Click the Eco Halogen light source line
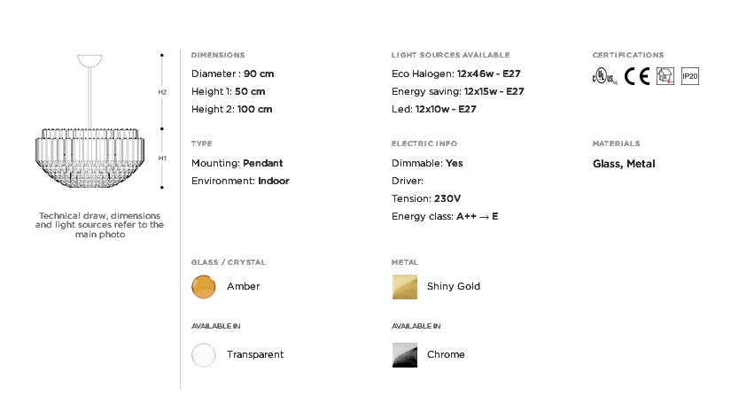 456,74
